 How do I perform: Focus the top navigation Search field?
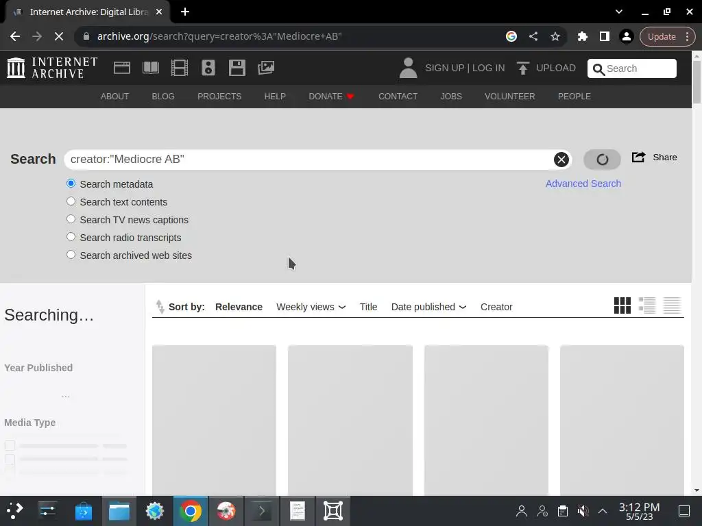(631, 68)
